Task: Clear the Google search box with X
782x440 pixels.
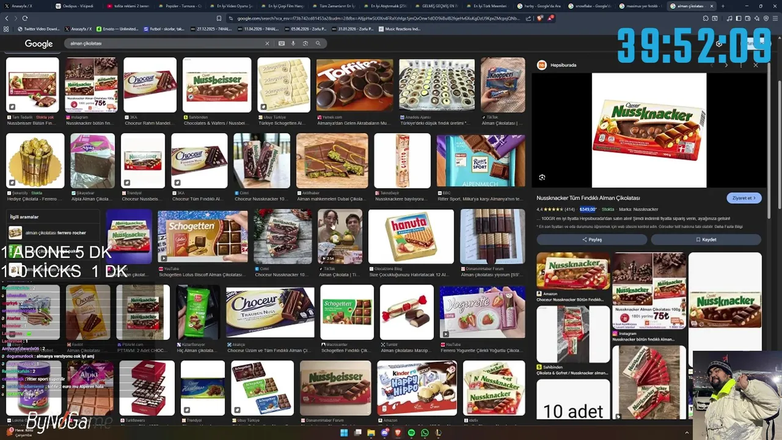Action: click(267, 43)
